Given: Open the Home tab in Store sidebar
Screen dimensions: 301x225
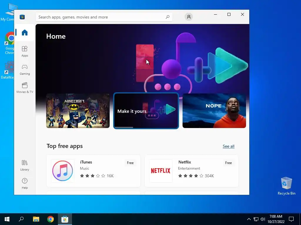Looking at the screenshot, I should tap(25, 33).
